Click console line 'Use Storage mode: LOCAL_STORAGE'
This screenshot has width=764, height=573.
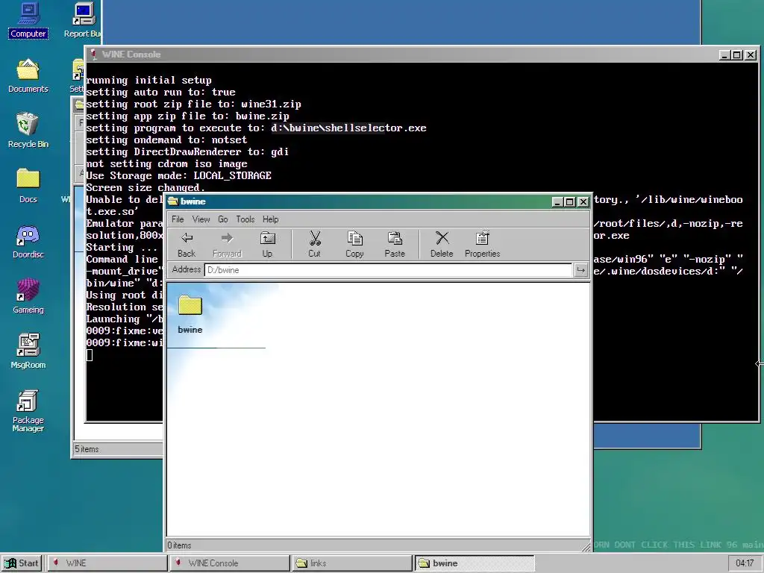click(x=178, y=176)
